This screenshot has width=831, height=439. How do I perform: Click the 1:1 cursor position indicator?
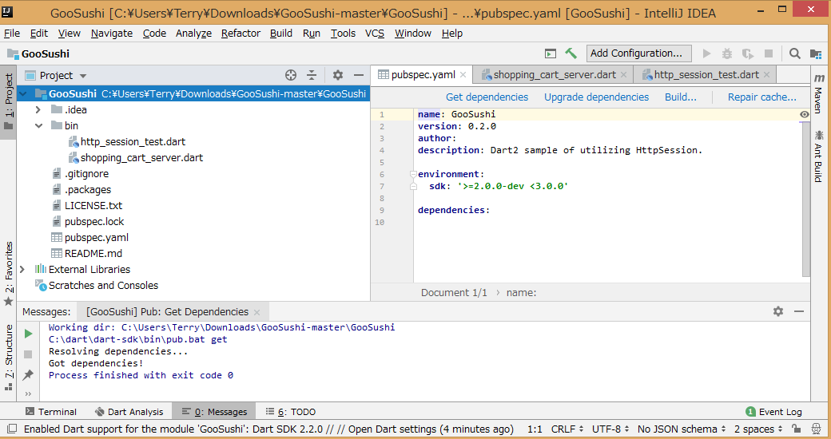(535, 429)
